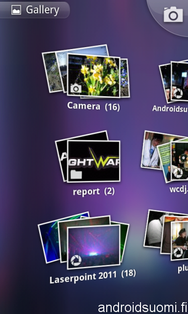Open the Laserpoint 2011 concert photo stack
188x314 pixels.
point(84,240)
